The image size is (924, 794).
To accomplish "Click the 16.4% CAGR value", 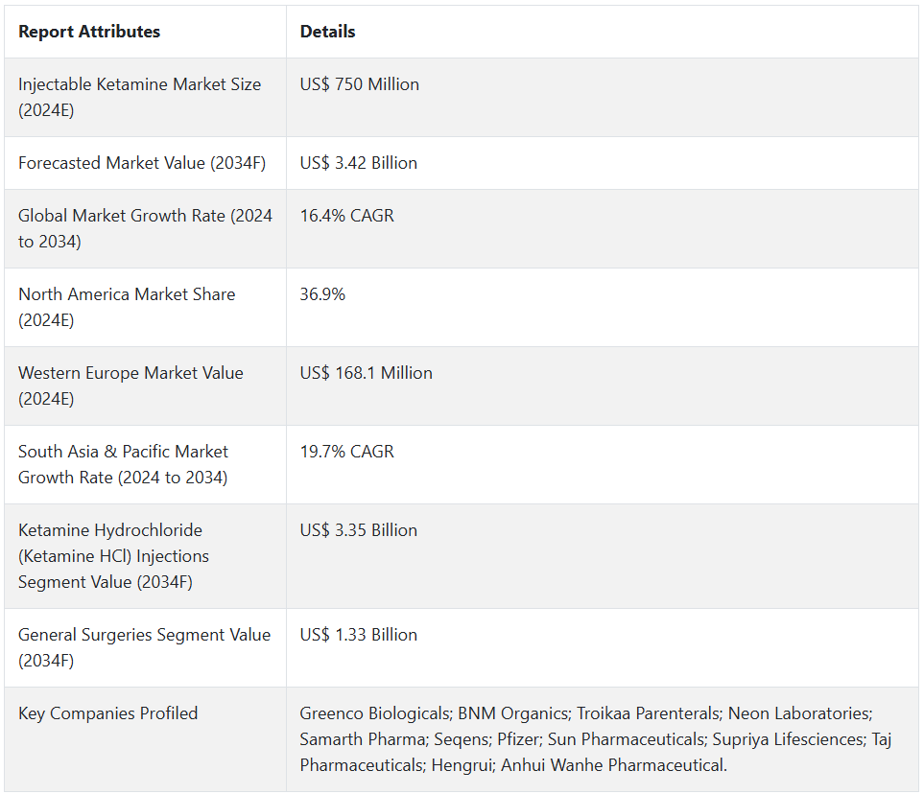I will tap(346, 216).
